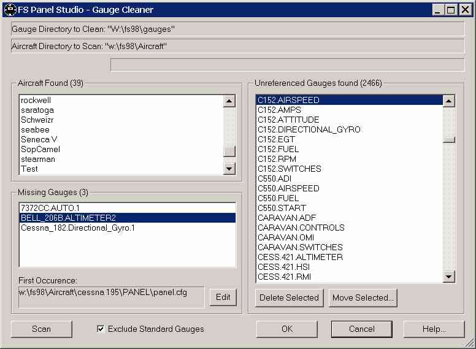
Task: Select Seneca V aircraft
Action: [121, 140]
